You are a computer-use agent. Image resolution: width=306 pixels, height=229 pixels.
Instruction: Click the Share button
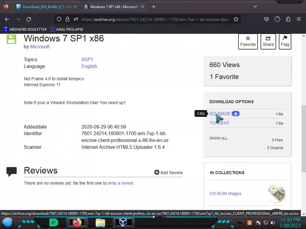[x=268, y=41]
